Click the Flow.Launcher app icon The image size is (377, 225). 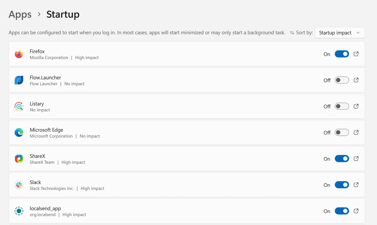(19, 80)
